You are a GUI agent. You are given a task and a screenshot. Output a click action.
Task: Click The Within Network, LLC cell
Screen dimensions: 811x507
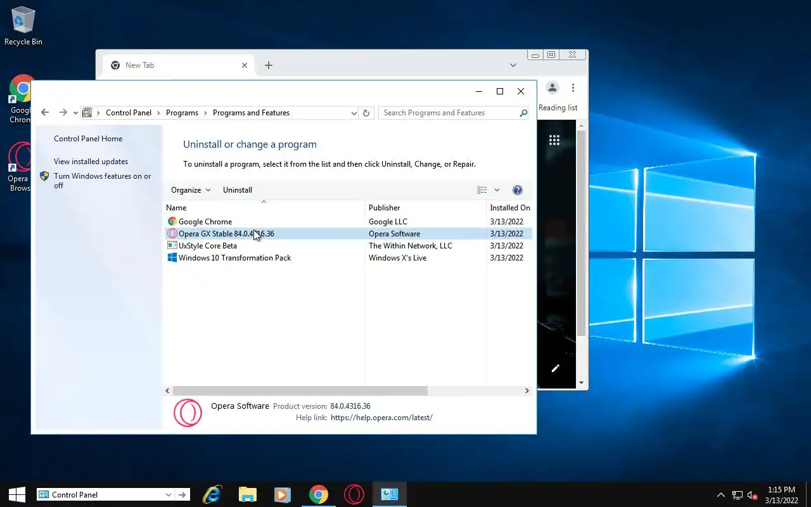pos(411,246)
